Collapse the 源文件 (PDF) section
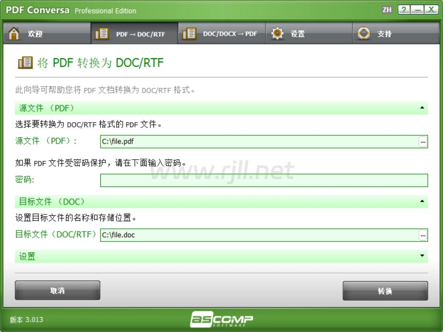Image resolution: width=443 pixels, height=332 pixels. (x=422, y=108)
